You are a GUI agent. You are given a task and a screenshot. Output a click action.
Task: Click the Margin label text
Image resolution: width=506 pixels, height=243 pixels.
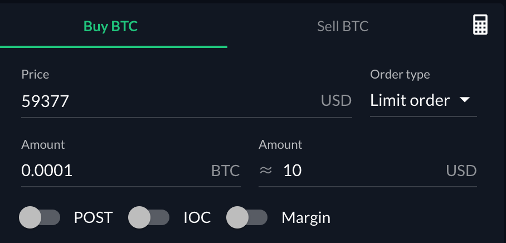(306, 218)
